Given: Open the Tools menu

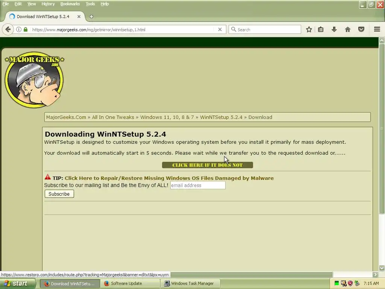Looking at the screenshot, I should pyautogui.click(x=90, y=4).
